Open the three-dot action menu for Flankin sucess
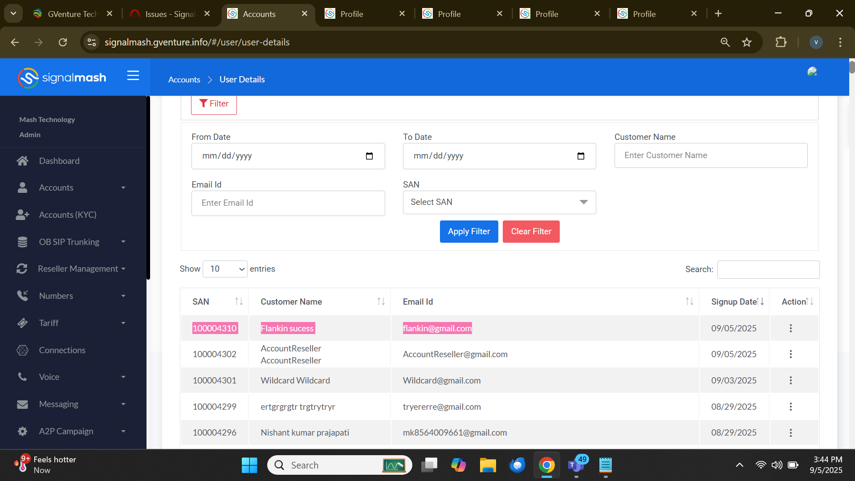Image resolution: width=855 pixels, height=481 pixels. coord(790,328)
